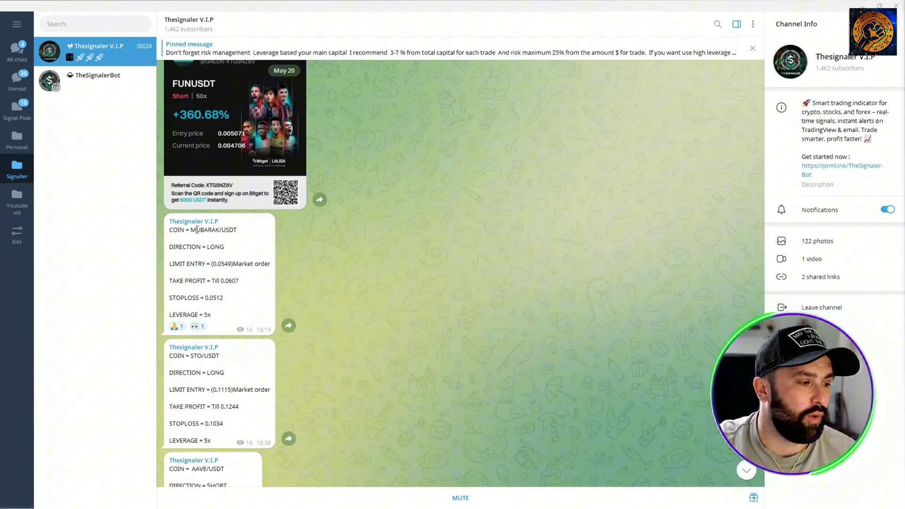
Task: Forward the FUNUSDT image post
Action: [x=320, y=200]
